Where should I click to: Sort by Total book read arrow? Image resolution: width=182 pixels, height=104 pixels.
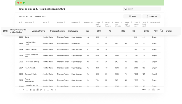click(x=147, y=22)
